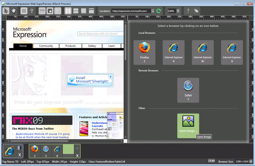Open location history ellipsis button
The height and width of the screenshot is (166, 255).
pyautogui.click(x=153, y=11)
